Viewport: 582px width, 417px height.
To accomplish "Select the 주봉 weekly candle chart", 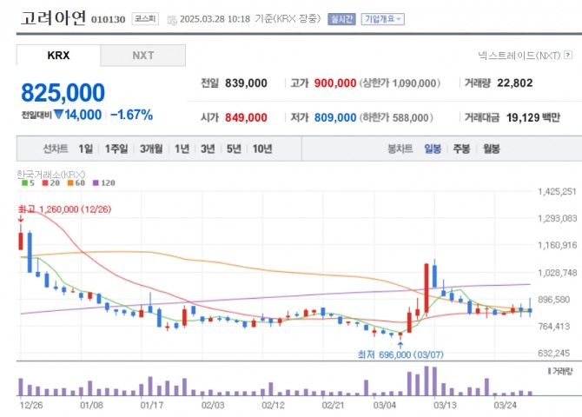I will pyautogui.click(x=462, y=149).
